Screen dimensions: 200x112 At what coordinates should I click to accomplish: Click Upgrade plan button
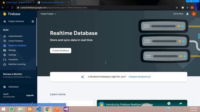(x=30, y=96)
